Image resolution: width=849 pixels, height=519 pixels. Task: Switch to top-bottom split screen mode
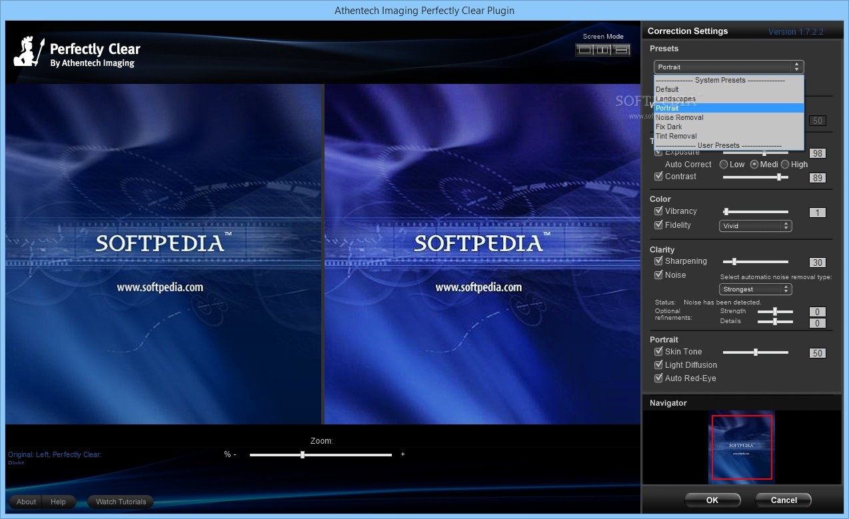621,49
